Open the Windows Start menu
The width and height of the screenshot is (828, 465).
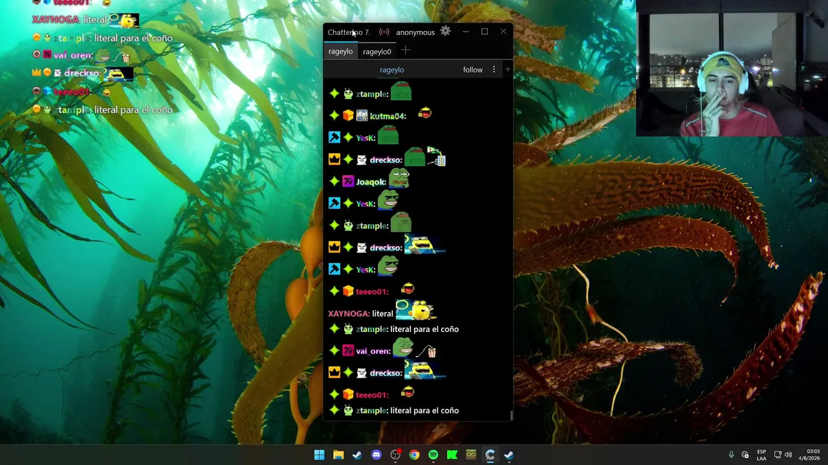click(319, 455)
